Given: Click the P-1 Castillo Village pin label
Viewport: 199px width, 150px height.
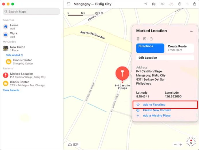Looking at the screenshot, I should coord(122,87).
